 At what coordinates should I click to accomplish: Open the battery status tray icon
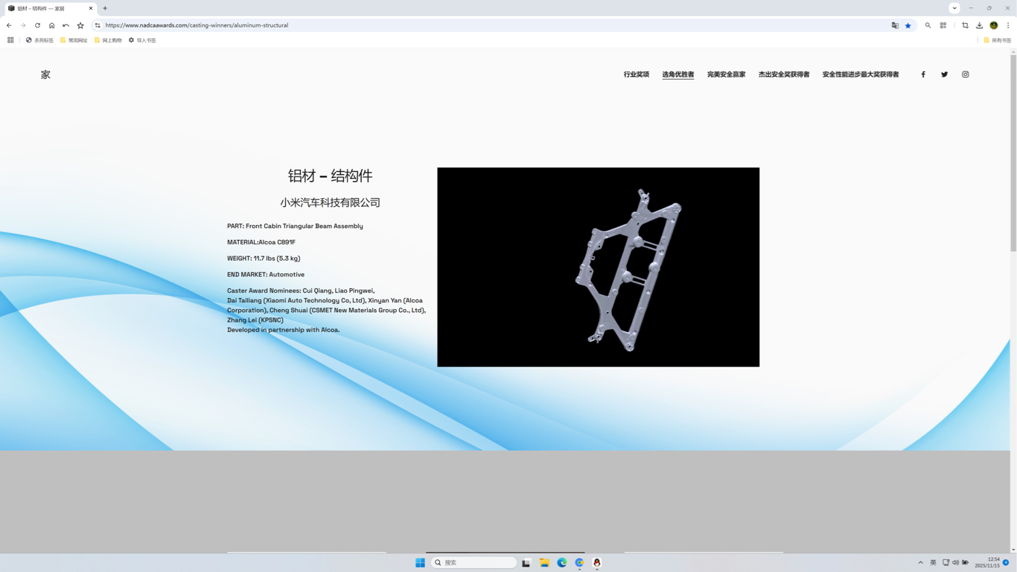[966, 563]
